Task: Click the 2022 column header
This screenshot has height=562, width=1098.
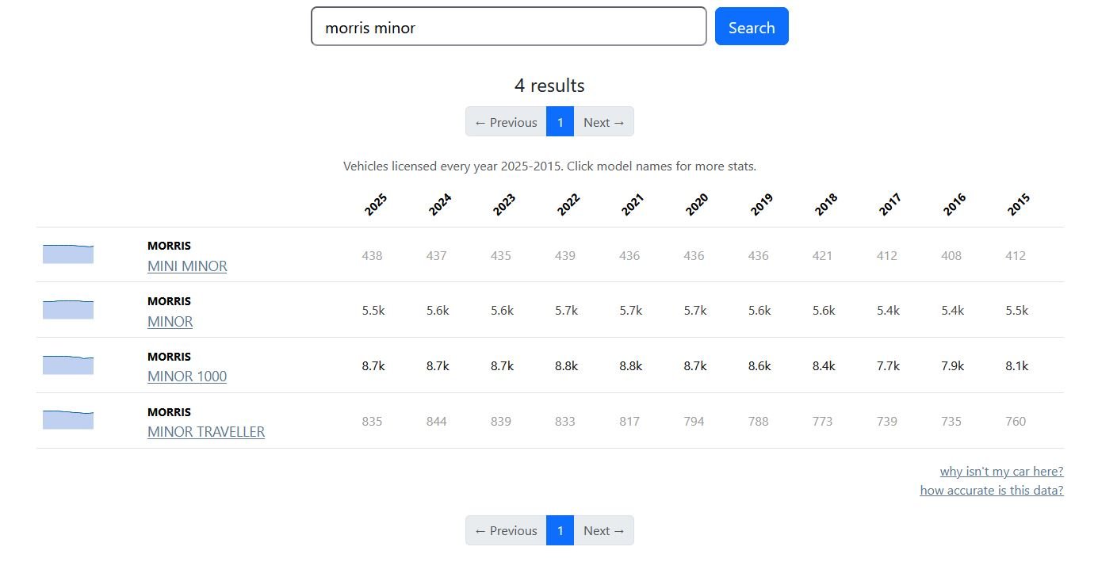Action: tap(568, 205)
